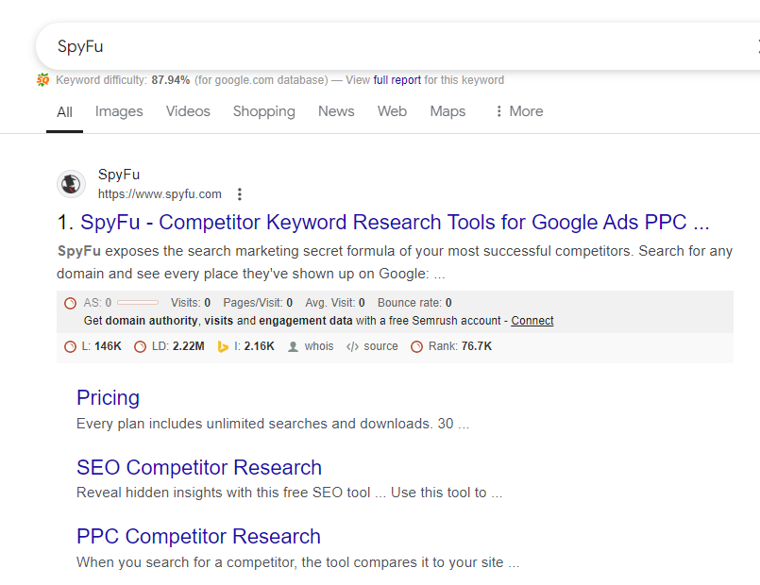Viewport: 760px width, 585px height.
Task: Click the SpyFu favicon in the search result
Action: pos(71,184)
